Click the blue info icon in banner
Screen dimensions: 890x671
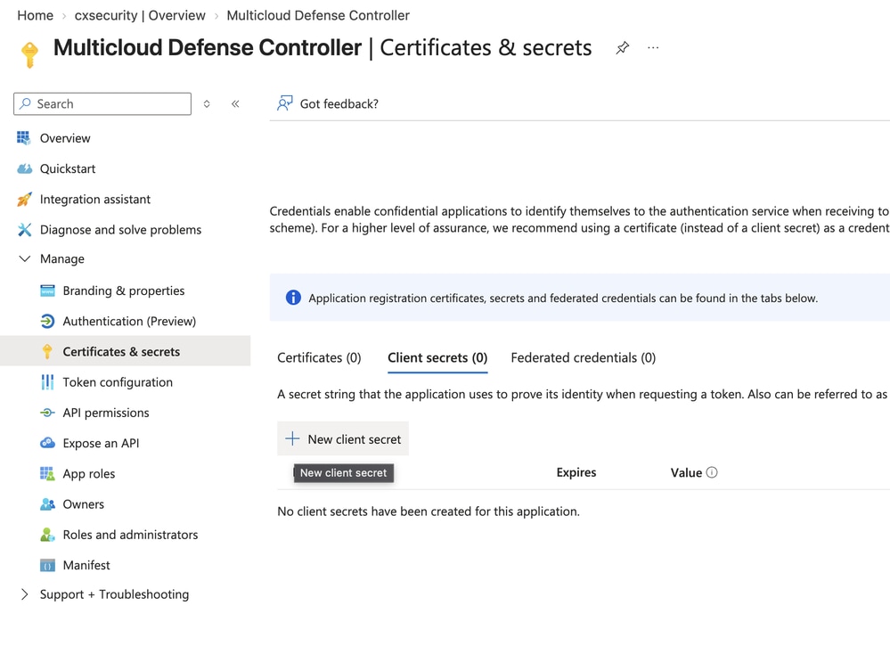point(293,298)
